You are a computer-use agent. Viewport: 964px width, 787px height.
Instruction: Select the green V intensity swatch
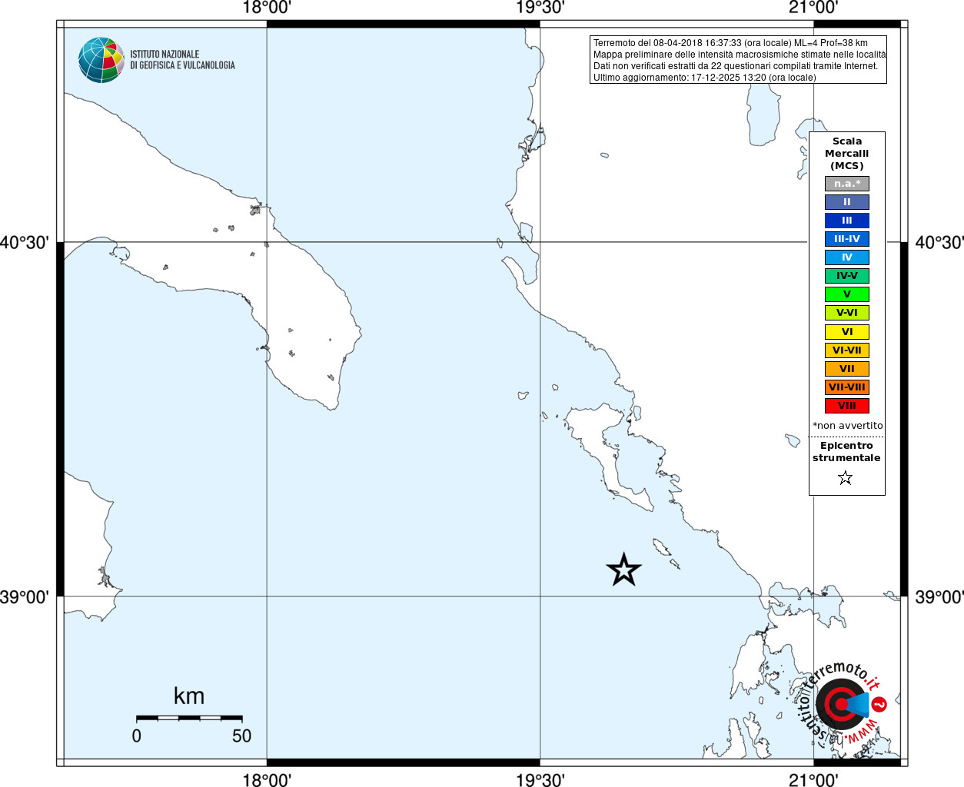[847, 294]
